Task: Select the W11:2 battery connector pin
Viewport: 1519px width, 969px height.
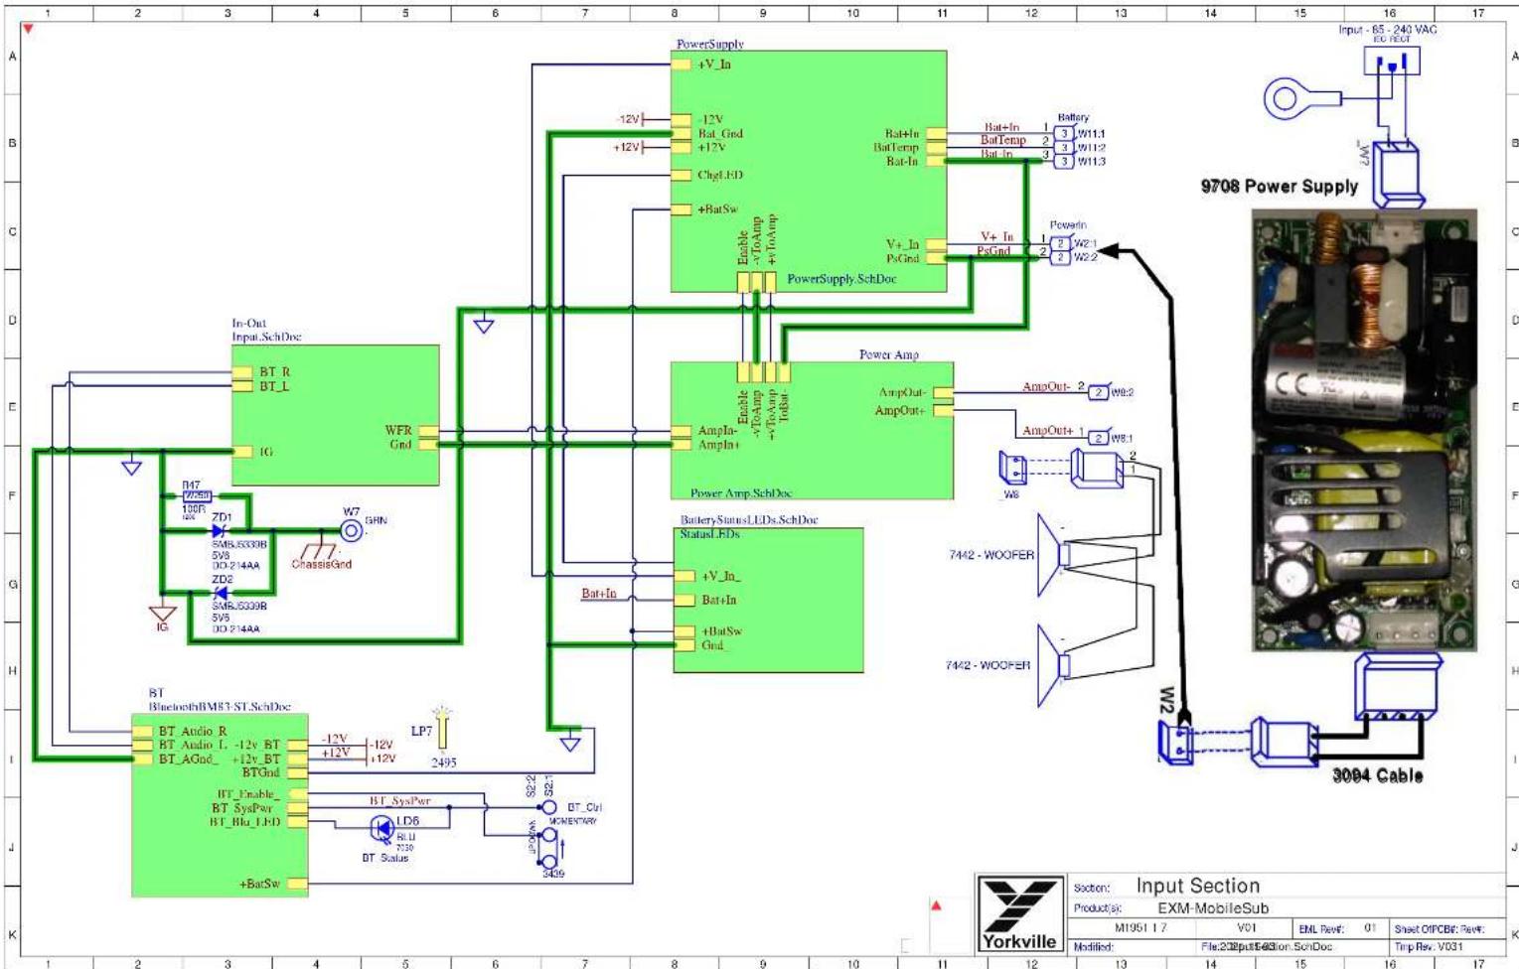Action: (x=1063, y=147)
